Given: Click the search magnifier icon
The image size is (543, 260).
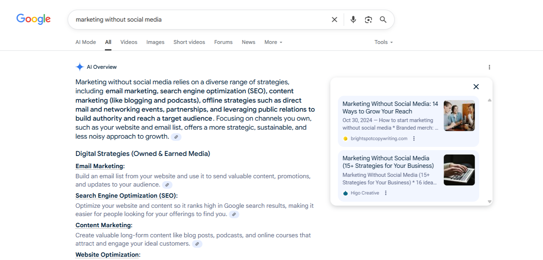Looking at the screenshot, I should click(x=383, y=19).
